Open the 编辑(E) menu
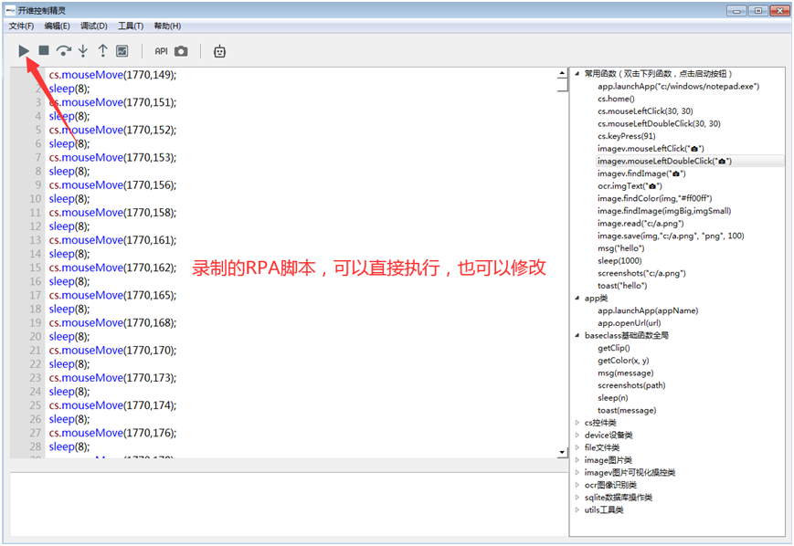Viewport: 794px width, 546px height. pyautogui.click(x=57, y=26)
